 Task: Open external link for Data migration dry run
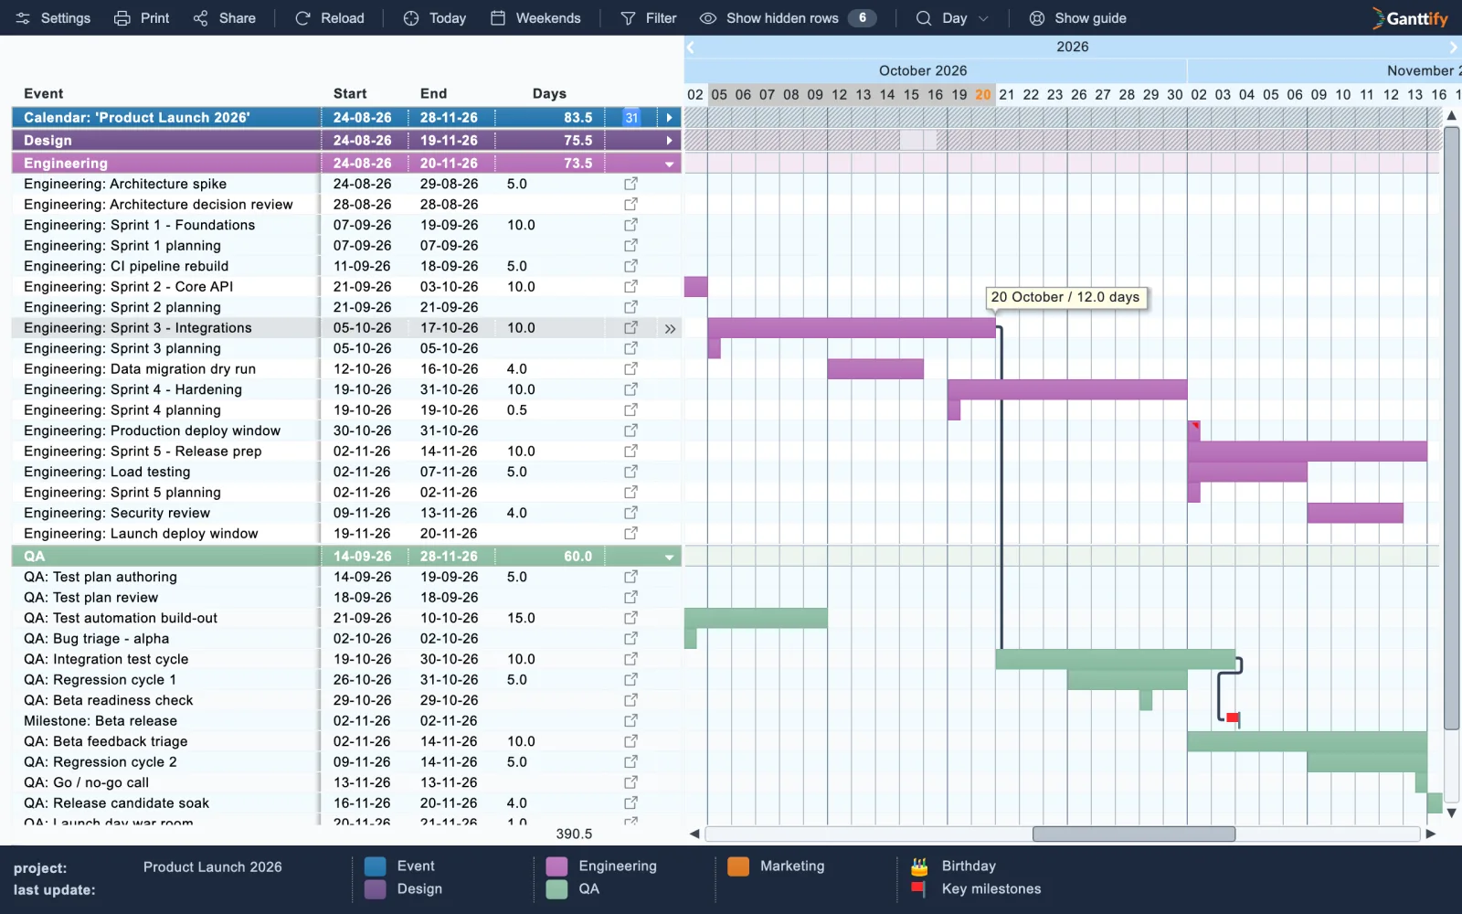[630, 369]
